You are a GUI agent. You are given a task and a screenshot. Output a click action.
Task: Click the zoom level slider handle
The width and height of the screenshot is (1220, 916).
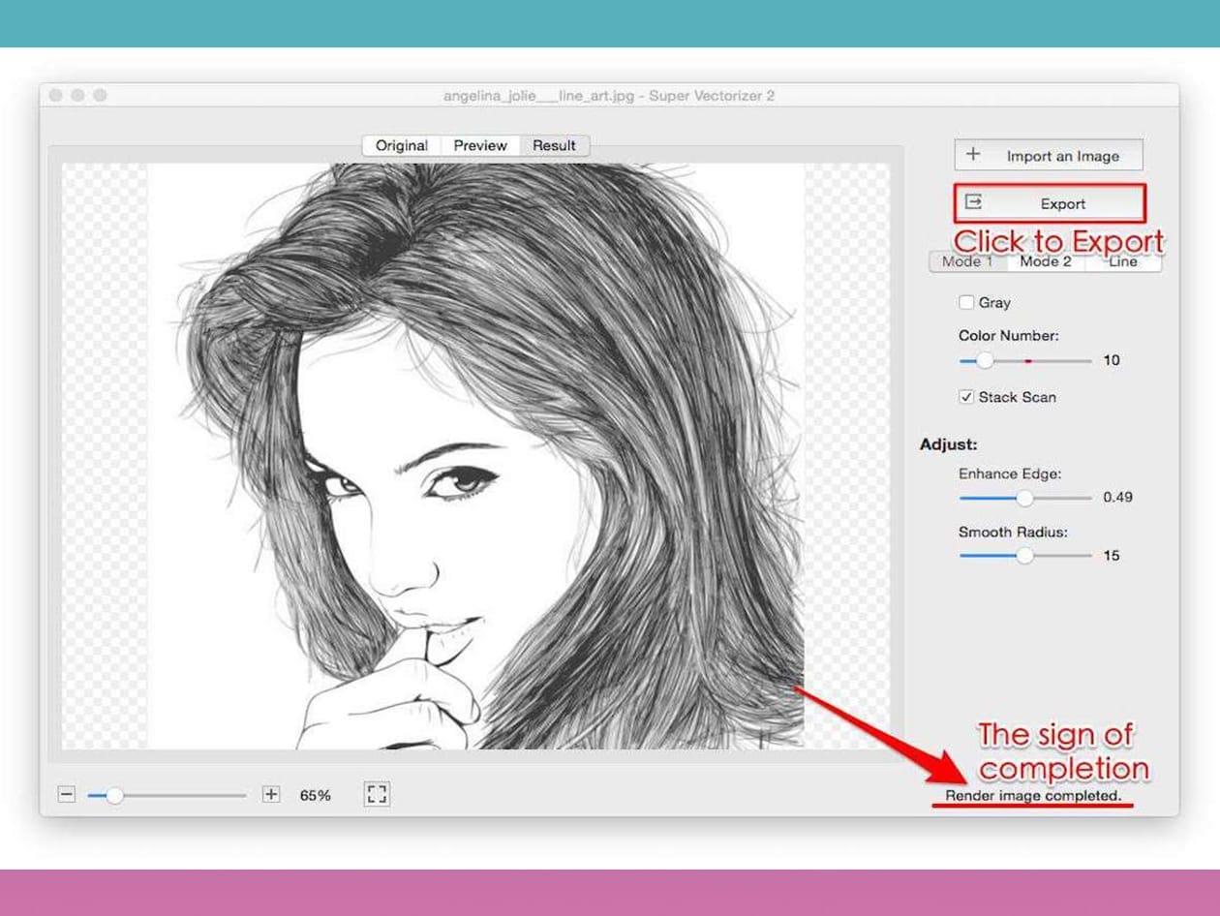pyautogui.click(x=115, y=795)
